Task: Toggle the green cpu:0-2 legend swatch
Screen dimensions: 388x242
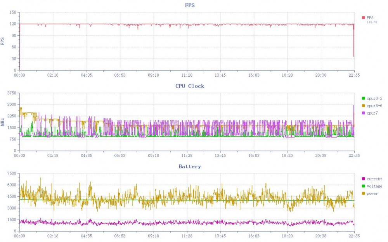Action: click(363, 98)
